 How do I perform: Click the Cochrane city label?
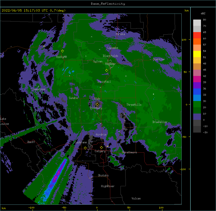coord(81,142)
